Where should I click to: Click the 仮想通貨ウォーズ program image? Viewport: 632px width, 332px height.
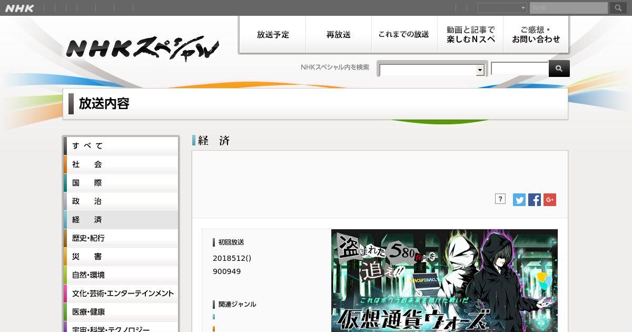[x=445, y=280]
